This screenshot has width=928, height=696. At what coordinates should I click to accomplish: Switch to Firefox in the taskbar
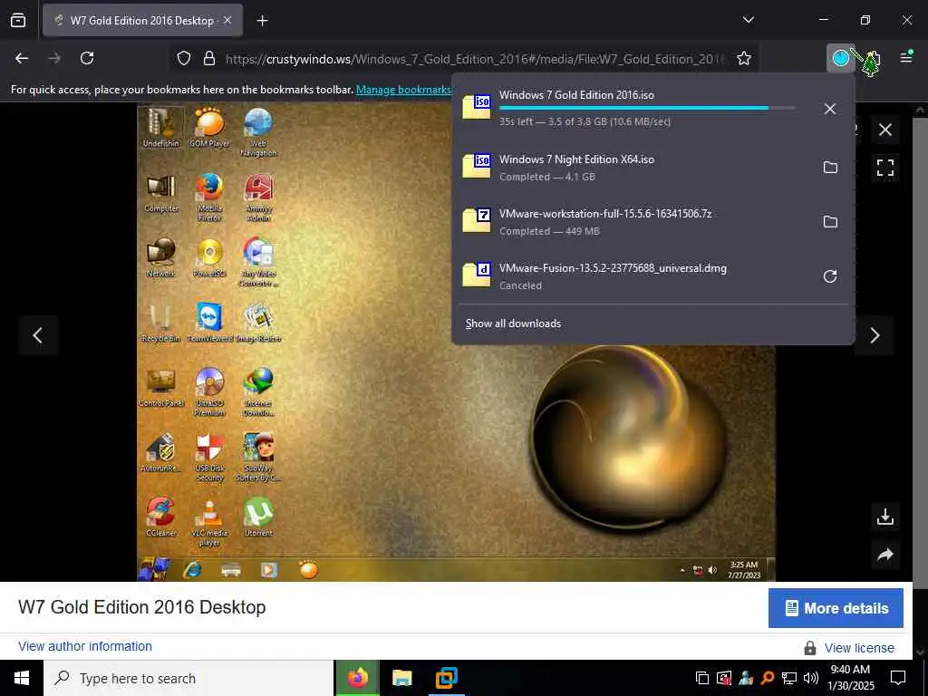(357, 678)
